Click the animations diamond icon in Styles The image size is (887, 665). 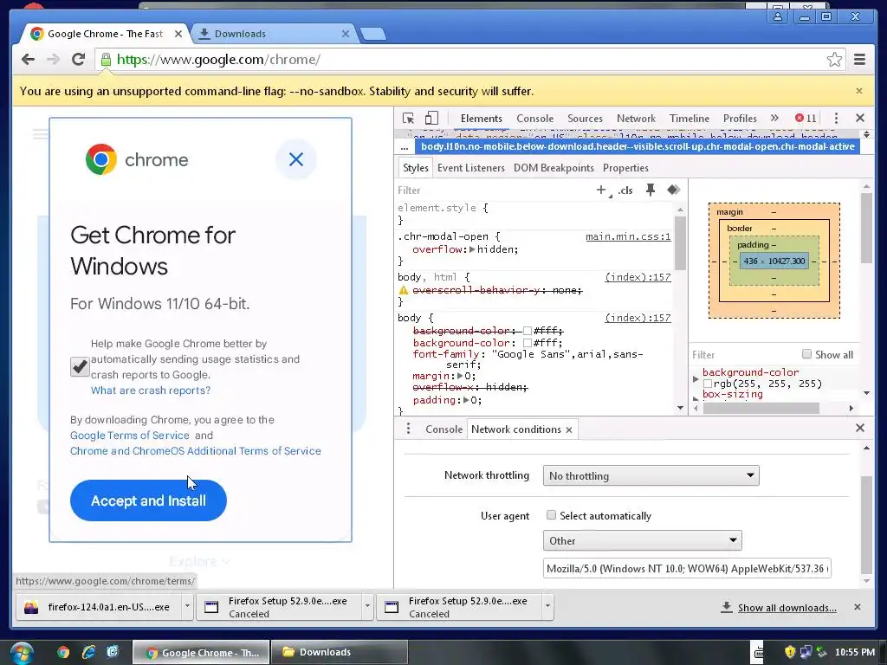pos(673,190)
